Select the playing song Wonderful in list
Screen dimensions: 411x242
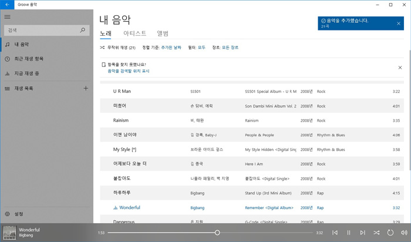coord(130,207)
